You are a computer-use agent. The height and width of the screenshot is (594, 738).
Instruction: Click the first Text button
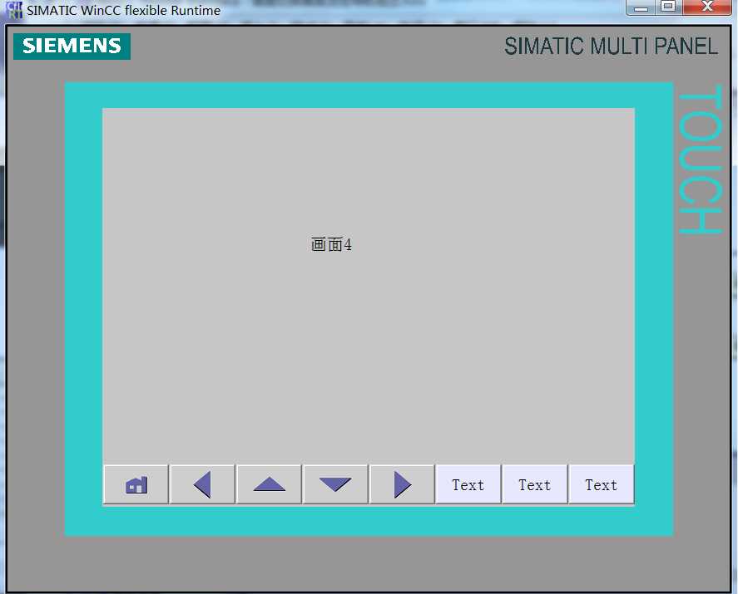468,484
